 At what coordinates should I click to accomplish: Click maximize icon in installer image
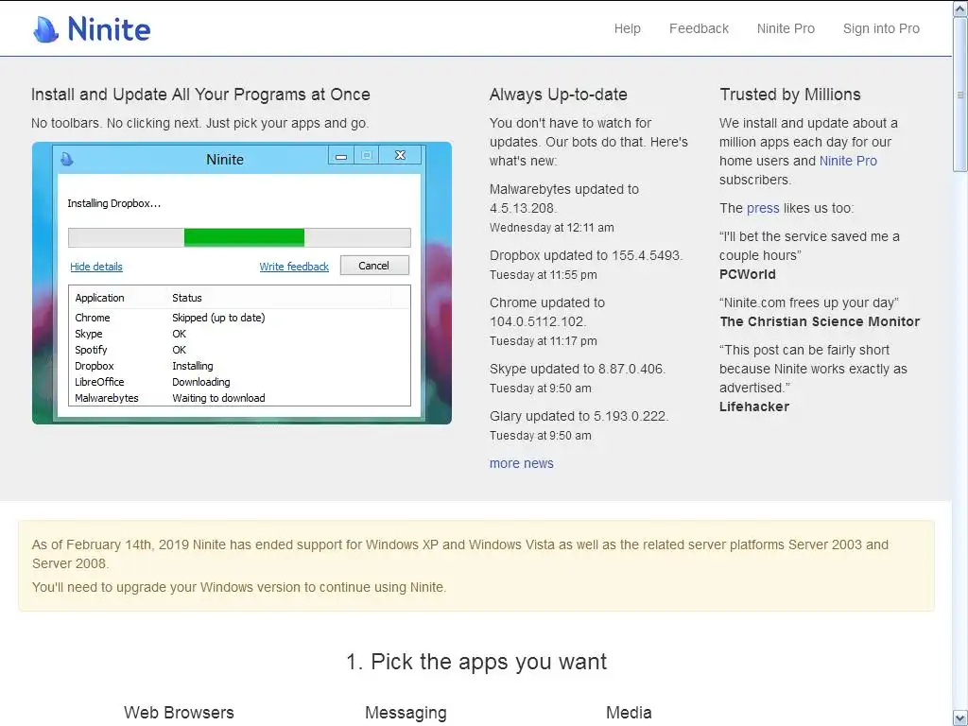click(x=367, y=156)
